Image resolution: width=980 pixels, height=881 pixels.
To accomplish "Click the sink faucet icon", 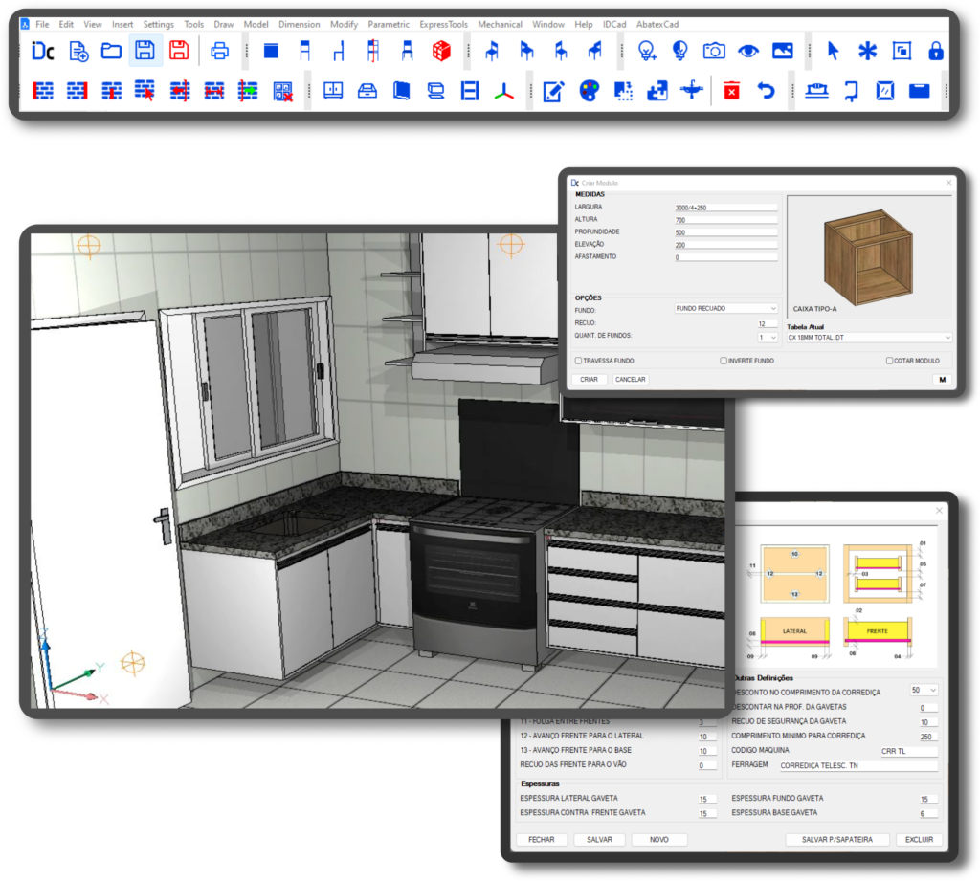I will click(692, 91).
